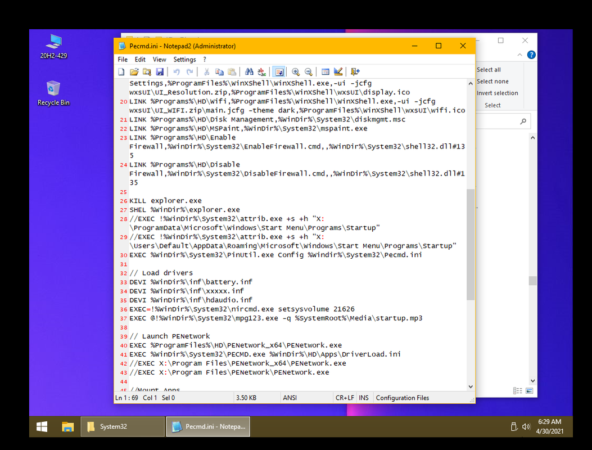Select the Recycle Bin desktop icon

tap(53, 93)
